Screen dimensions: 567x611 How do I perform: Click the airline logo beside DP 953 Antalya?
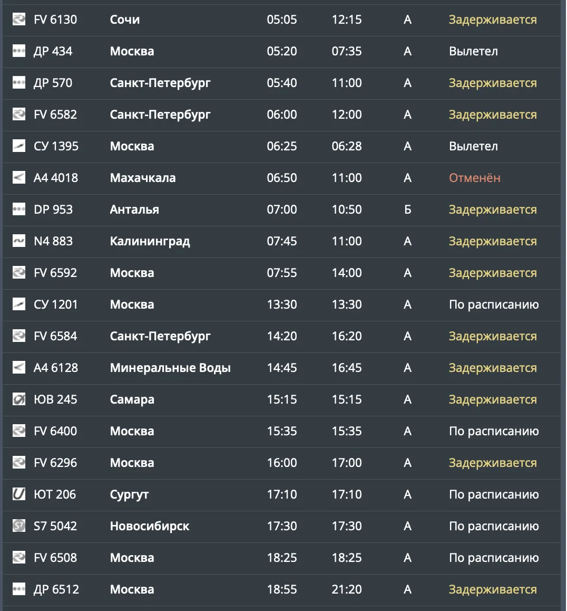click(18, 209)
